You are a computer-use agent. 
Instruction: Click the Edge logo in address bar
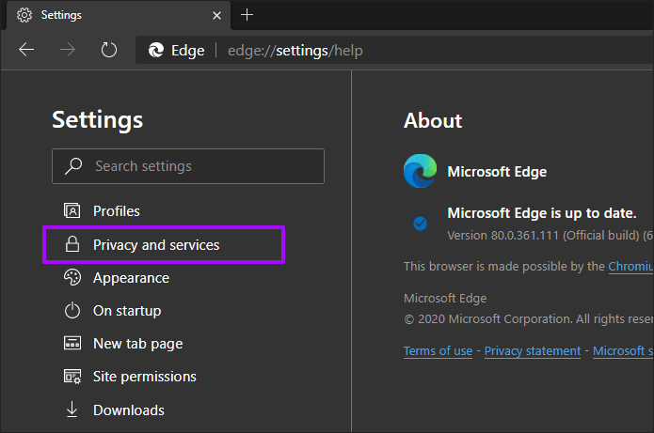click(x=156, y=51)
